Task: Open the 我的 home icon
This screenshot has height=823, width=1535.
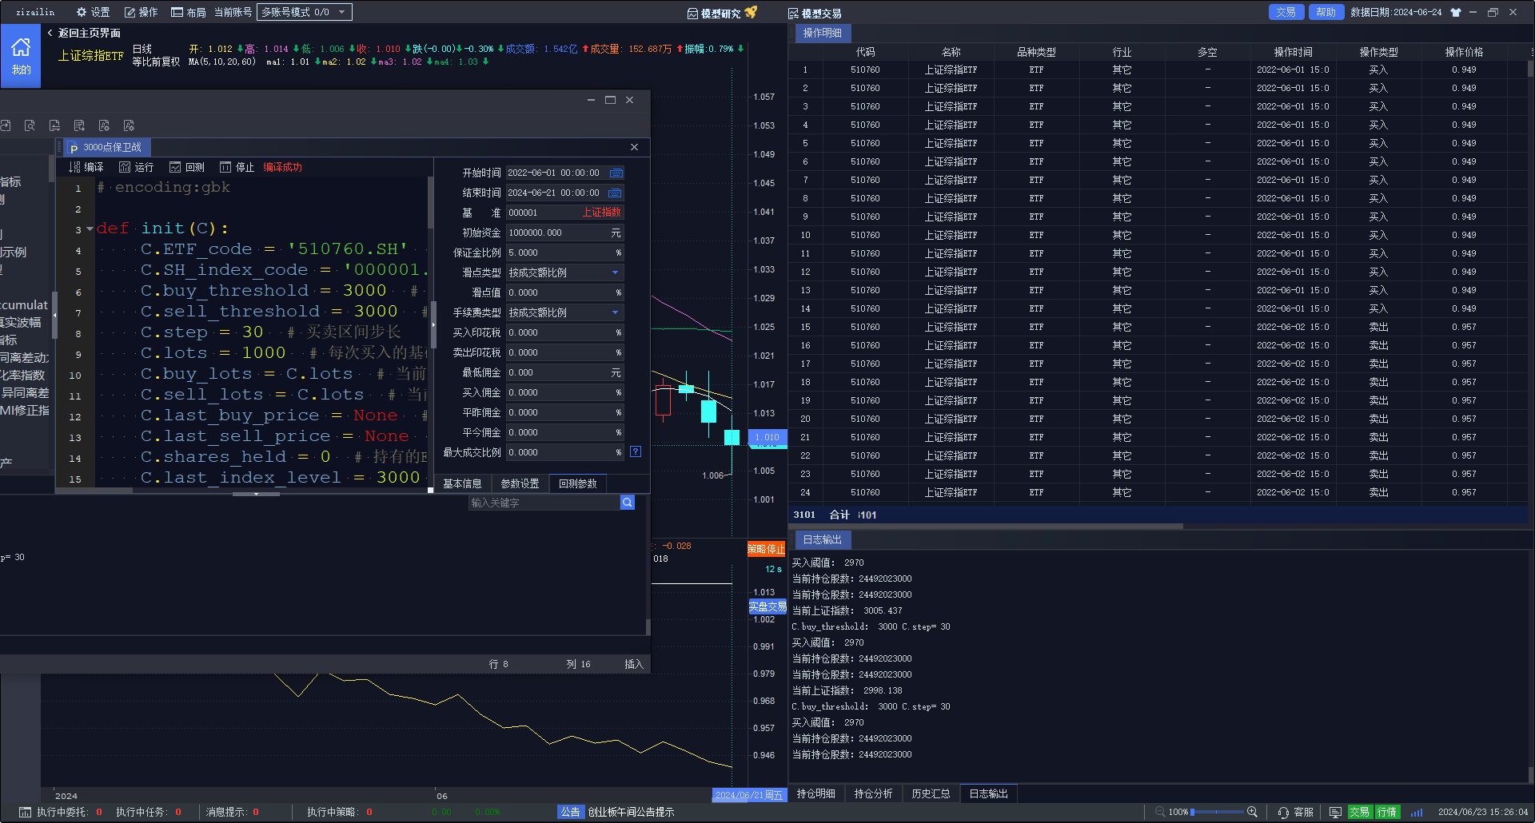Action: [x=21, y=55]
